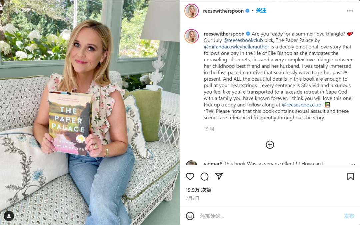
Task: Open @mirandacowleyhellerauthor profile link
Action: 236,47
